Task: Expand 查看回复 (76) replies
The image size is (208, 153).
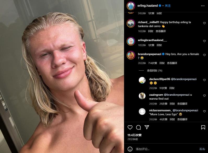Action: [154, 71]
